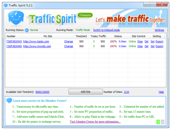The image size is (172, 130).
Task: Open the Settings link
Action: (x=159, y=30)
